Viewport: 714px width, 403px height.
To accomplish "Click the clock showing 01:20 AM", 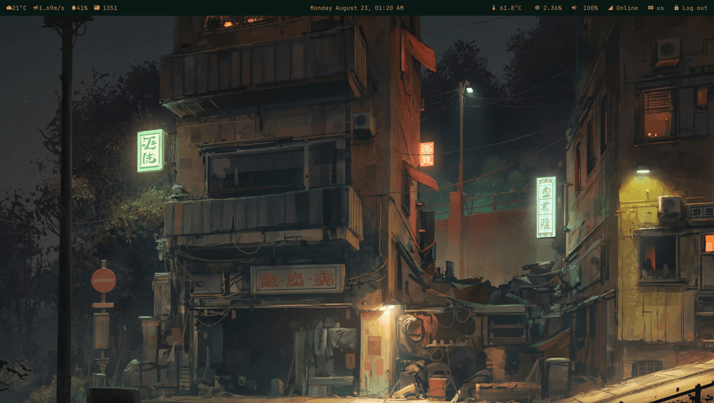I will (391, 8).
